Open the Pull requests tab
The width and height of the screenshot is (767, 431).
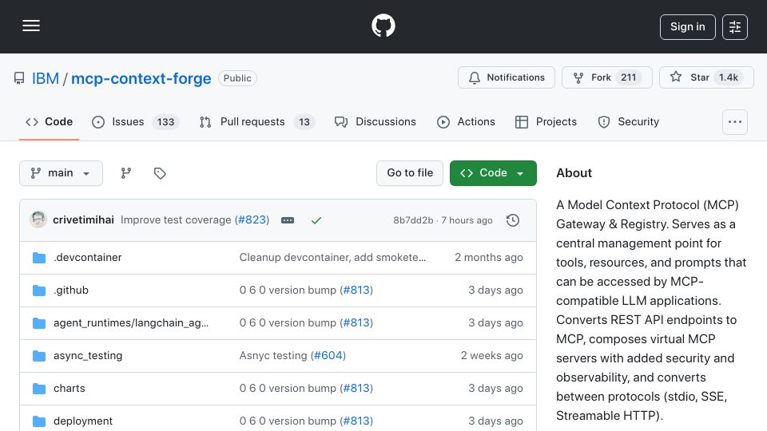coord(256,121)
